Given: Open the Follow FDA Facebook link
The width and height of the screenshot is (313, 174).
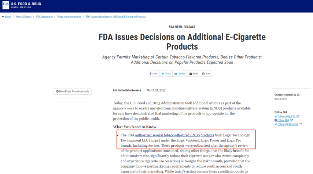Looking at the screenshot, I should (283, 120).
